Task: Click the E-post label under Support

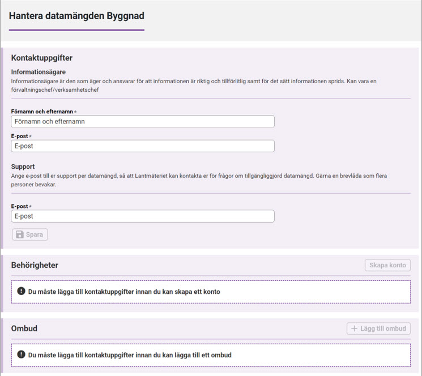Action: 19,207
